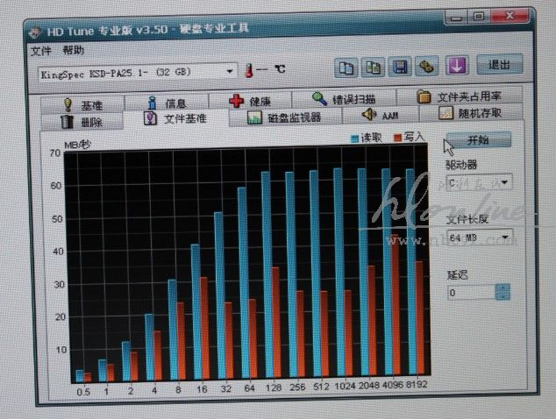Open options via the wrench icon
The image size is (556, 419).
[x=427, y=67]
